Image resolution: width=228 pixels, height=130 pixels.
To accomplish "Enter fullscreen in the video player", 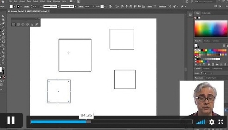I will click(221, 122).
